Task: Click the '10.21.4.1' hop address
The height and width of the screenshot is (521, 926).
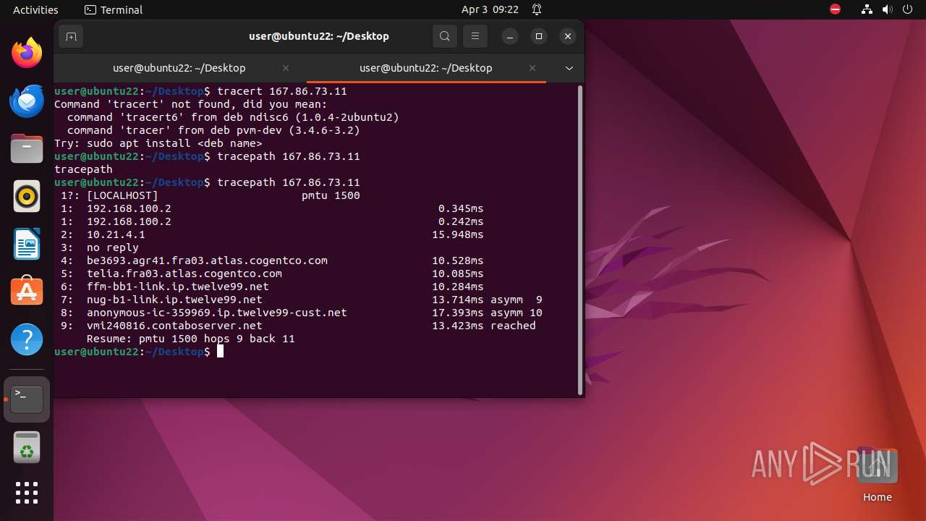Action: pyautogui.click(x=116, y=234)
